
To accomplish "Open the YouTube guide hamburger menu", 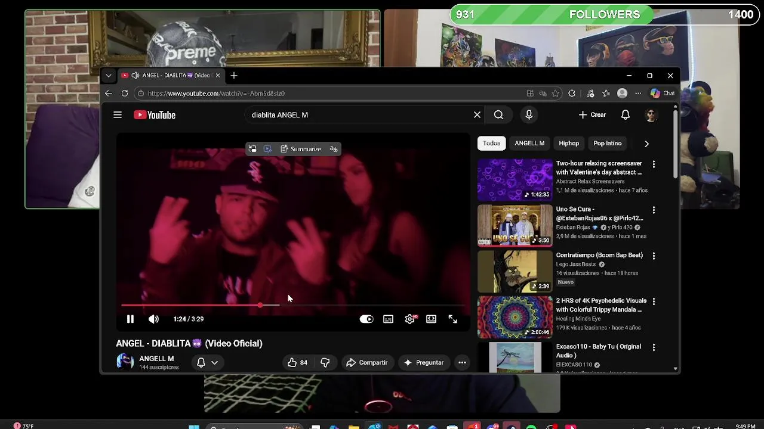I will [x=118, y=115].
